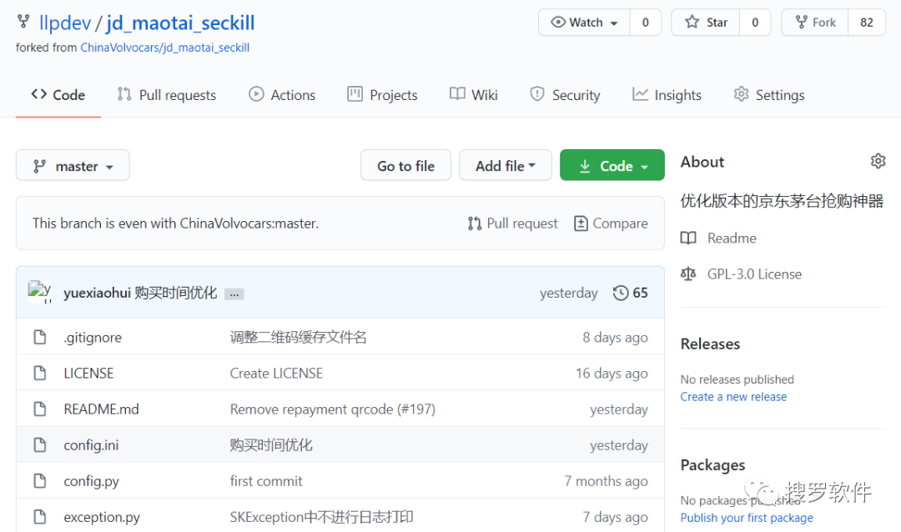Viewport: 901px width, 532px height.
Task: Open the config.ini file
Action: coord(92,445)
